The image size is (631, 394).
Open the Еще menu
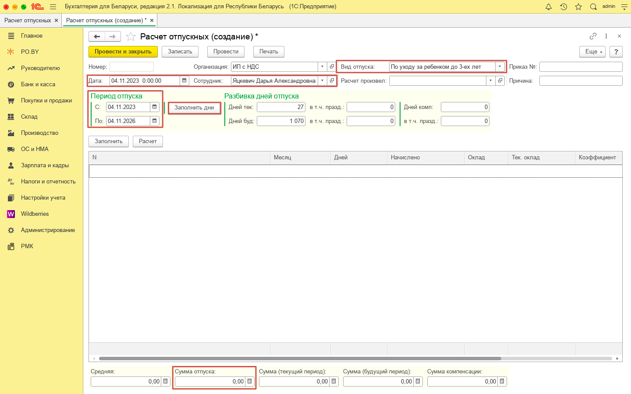coord(592,52)
